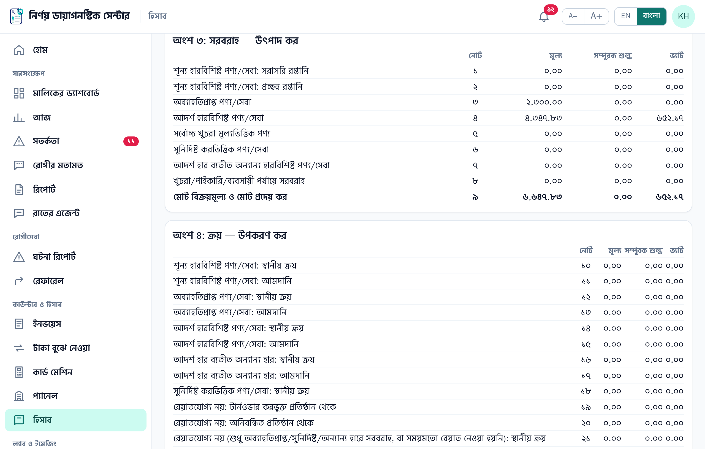The image size is (705, 449).
Task: Click row অব্যাহতিপ্রাপ্ত পণ্য/সেবা: স্থানীয় ক্রয়
Action: pyautogui.click(x=428, y=297)
